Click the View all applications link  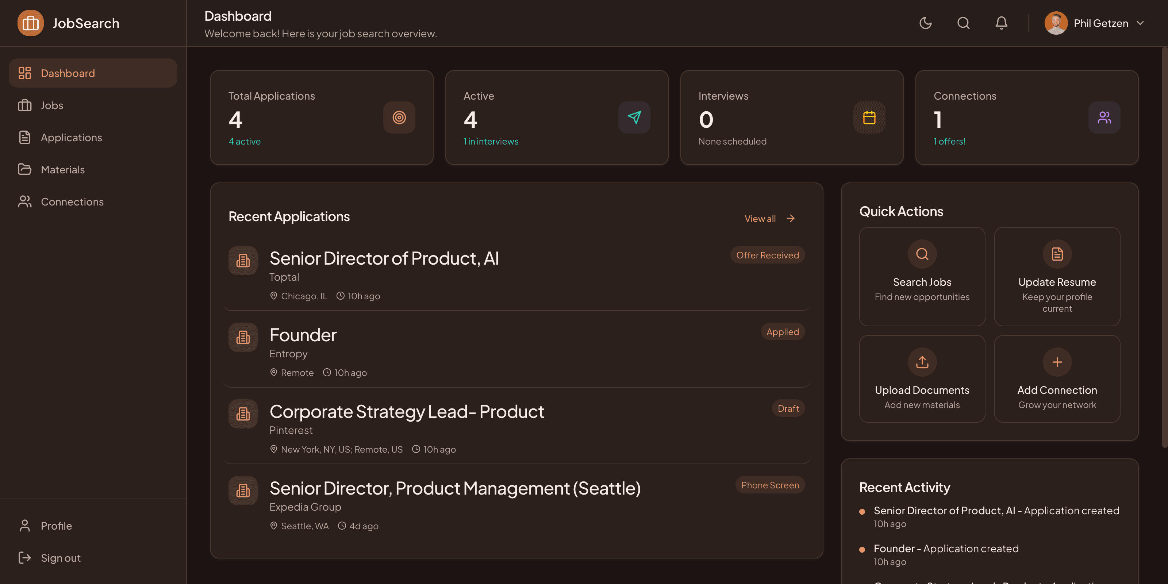[x=760, y=218]
